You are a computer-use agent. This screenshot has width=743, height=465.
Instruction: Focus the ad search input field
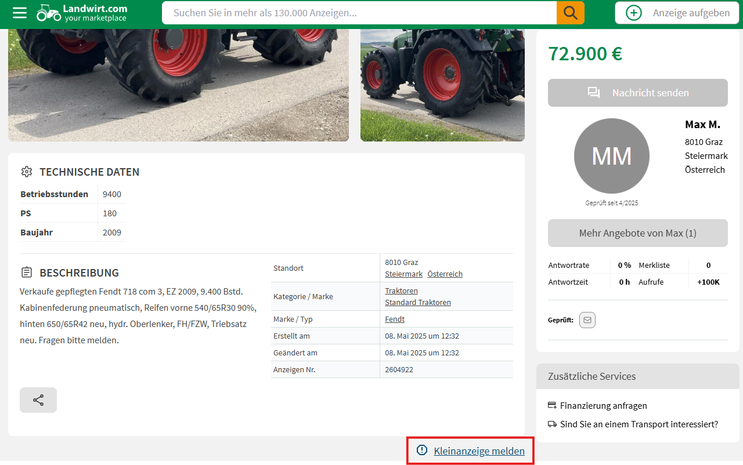point(360,13)
